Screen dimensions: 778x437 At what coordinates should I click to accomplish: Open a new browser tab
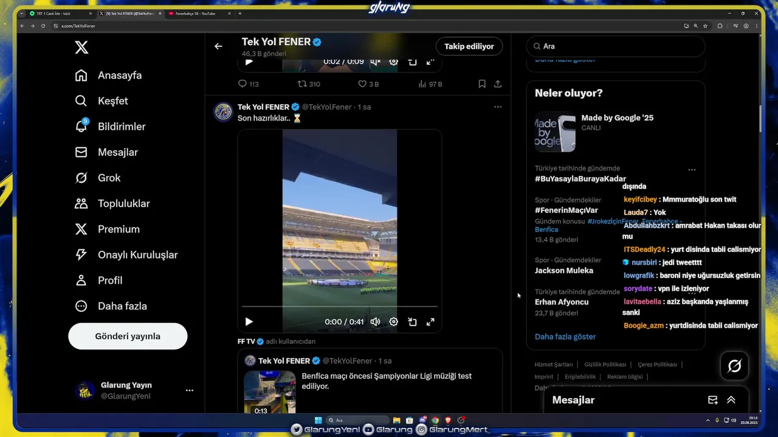click(239, 13)
